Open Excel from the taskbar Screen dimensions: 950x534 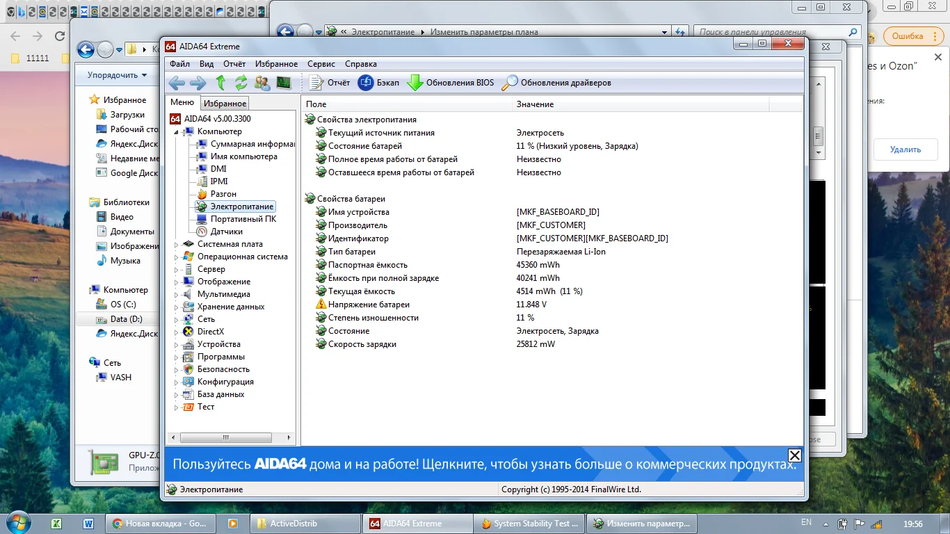click(56, 524)
